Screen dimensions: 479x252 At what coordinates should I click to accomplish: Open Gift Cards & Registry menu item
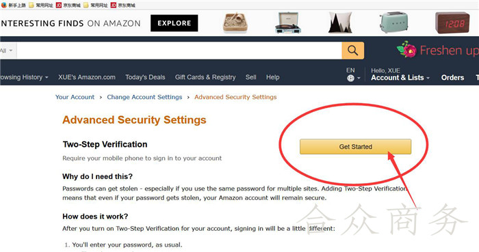(205, 77)
